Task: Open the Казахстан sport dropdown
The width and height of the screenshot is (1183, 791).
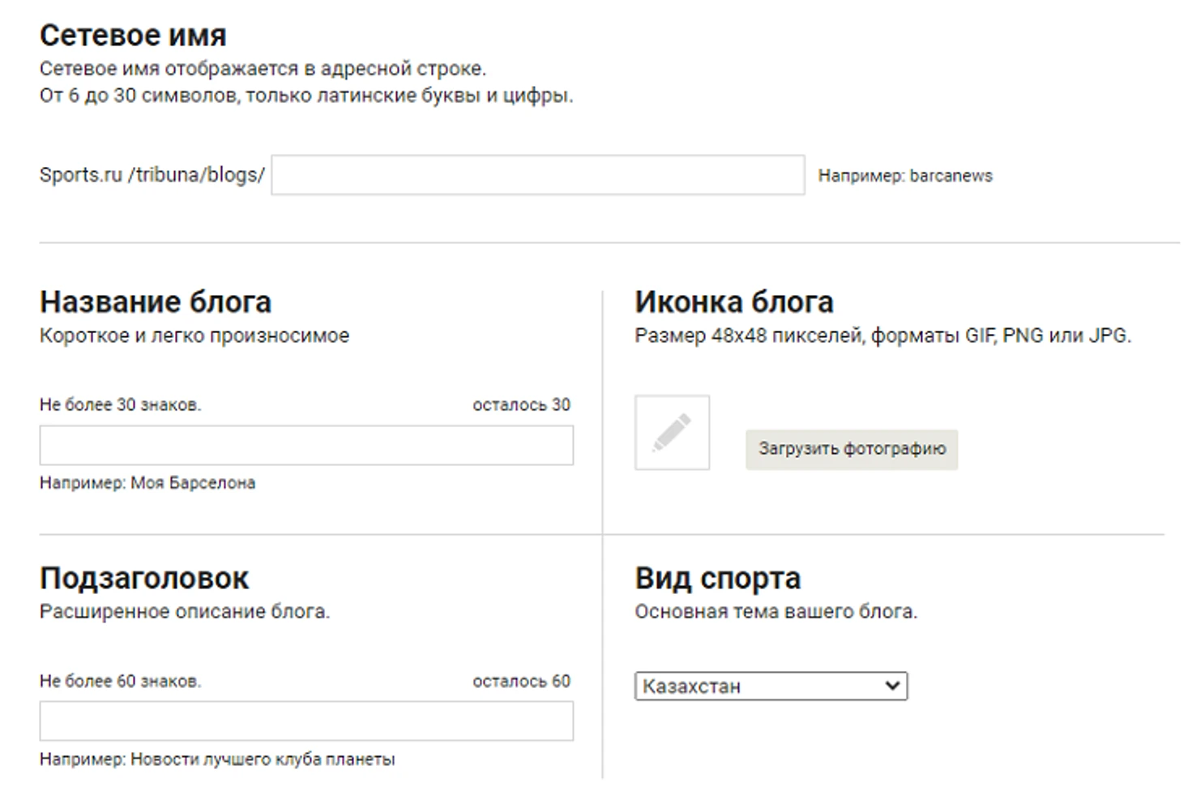Action: click(771, 686)
